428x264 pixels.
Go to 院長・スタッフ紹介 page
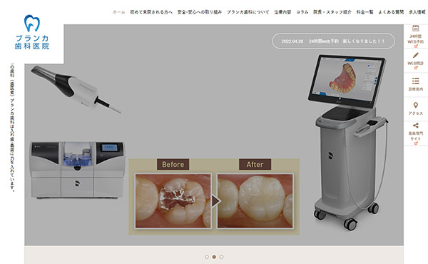tap(332, 12)
